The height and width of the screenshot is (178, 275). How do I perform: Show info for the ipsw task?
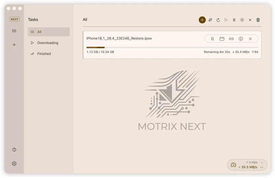point(241,39)
